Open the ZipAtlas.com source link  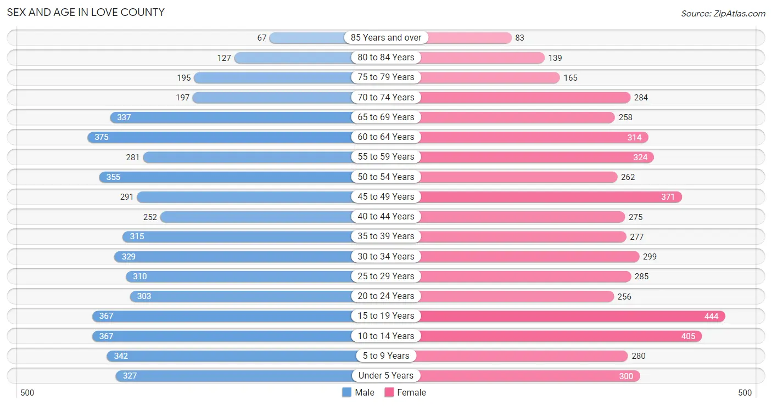(x=738, y=14)
